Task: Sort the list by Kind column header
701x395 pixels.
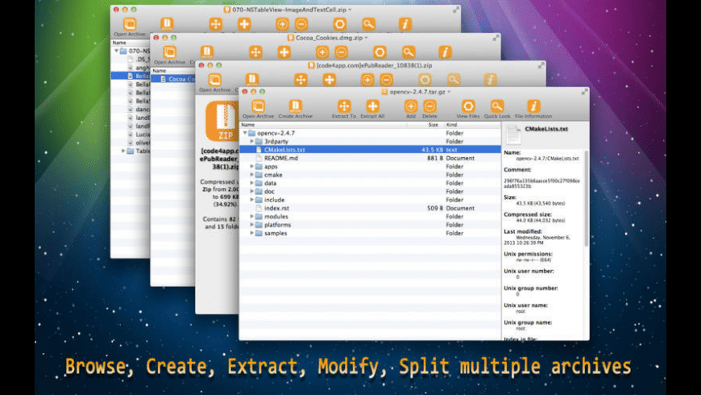Action: coord(453,125)
